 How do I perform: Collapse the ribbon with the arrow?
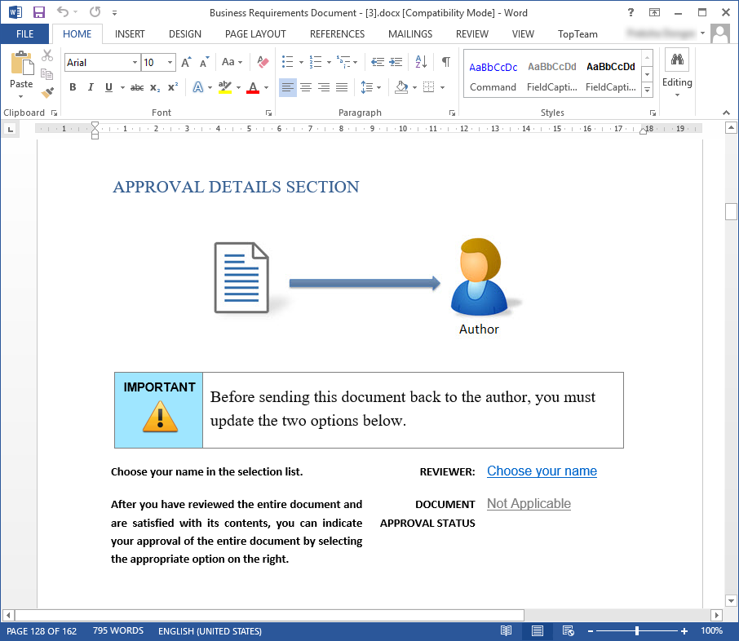coord(726,113)
